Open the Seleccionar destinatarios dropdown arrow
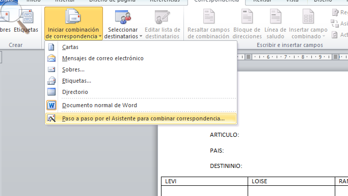The height and width of the screenshot is (196, 348). pyautogui.click(x=140, y=36)
